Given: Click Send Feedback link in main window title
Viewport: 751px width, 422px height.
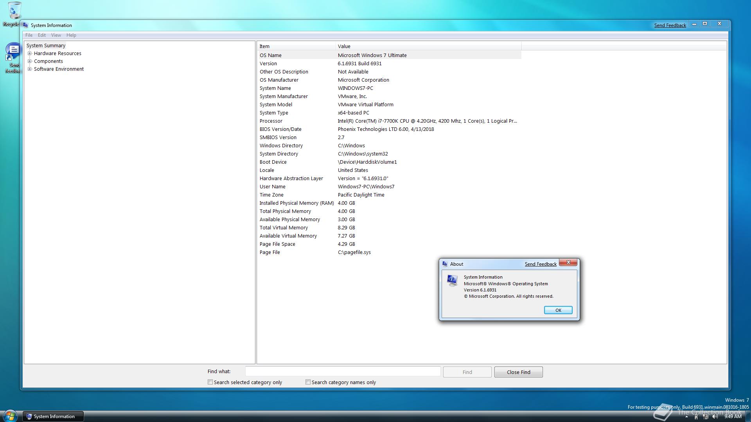Looking at the screenshot, I should click(x=670, y=25).
